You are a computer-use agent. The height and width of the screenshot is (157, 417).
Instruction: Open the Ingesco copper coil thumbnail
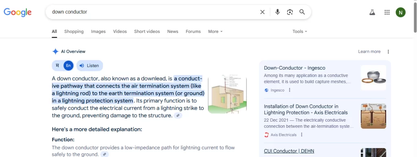tap(373, 78)
